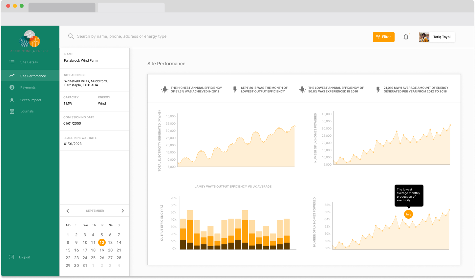
Task: Click the search magnifier icon
Action: [x=71, y=36]
